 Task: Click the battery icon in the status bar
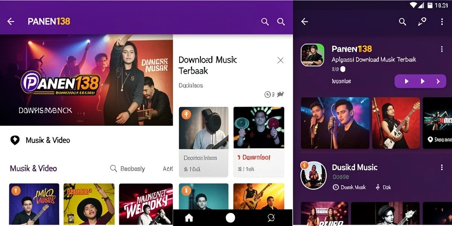pyautogui.click(x=430, y=5)
